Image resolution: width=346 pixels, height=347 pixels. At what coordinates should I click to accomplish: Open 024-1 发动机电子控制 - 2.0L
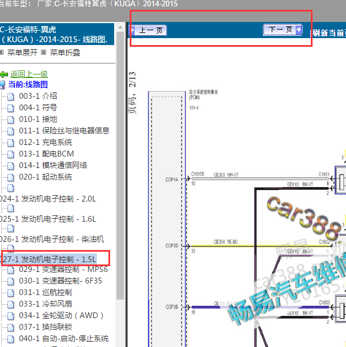pyautogui.click(x=48, y=199)
